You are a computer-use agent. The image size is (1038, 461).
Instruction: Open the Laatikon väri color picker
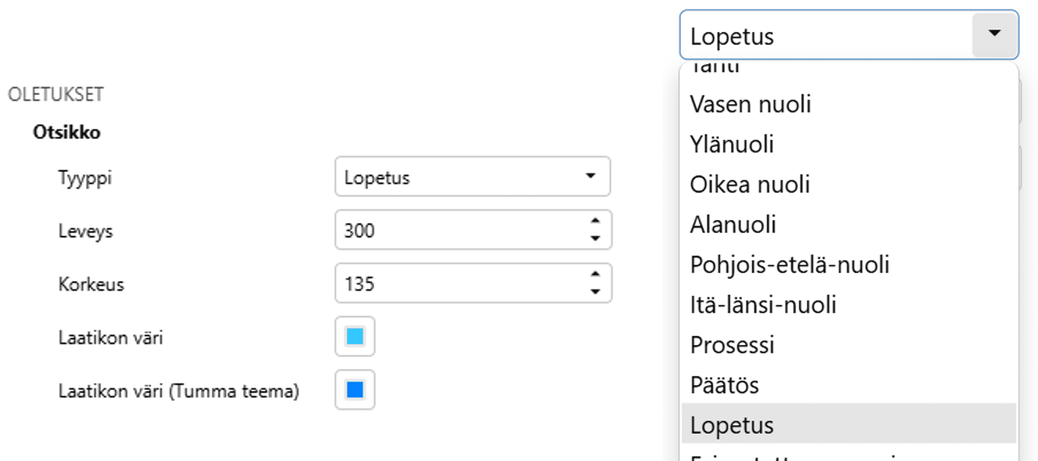pos(355,336)
